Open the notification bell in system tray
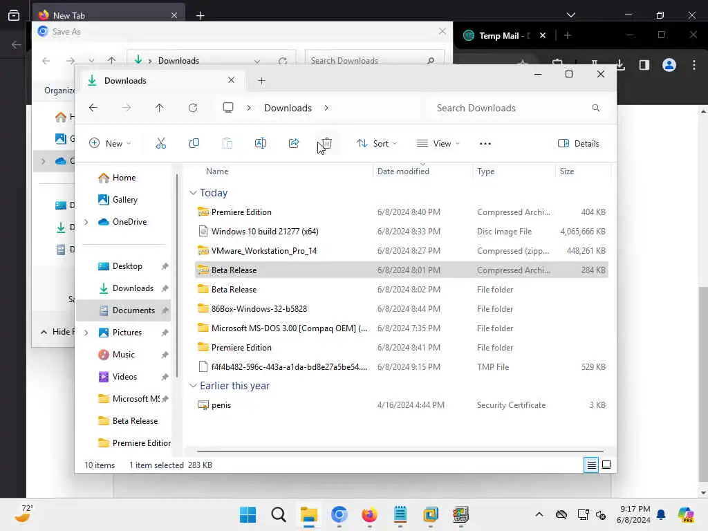Screen dimensions: 708x531 [x=661, y=514]
